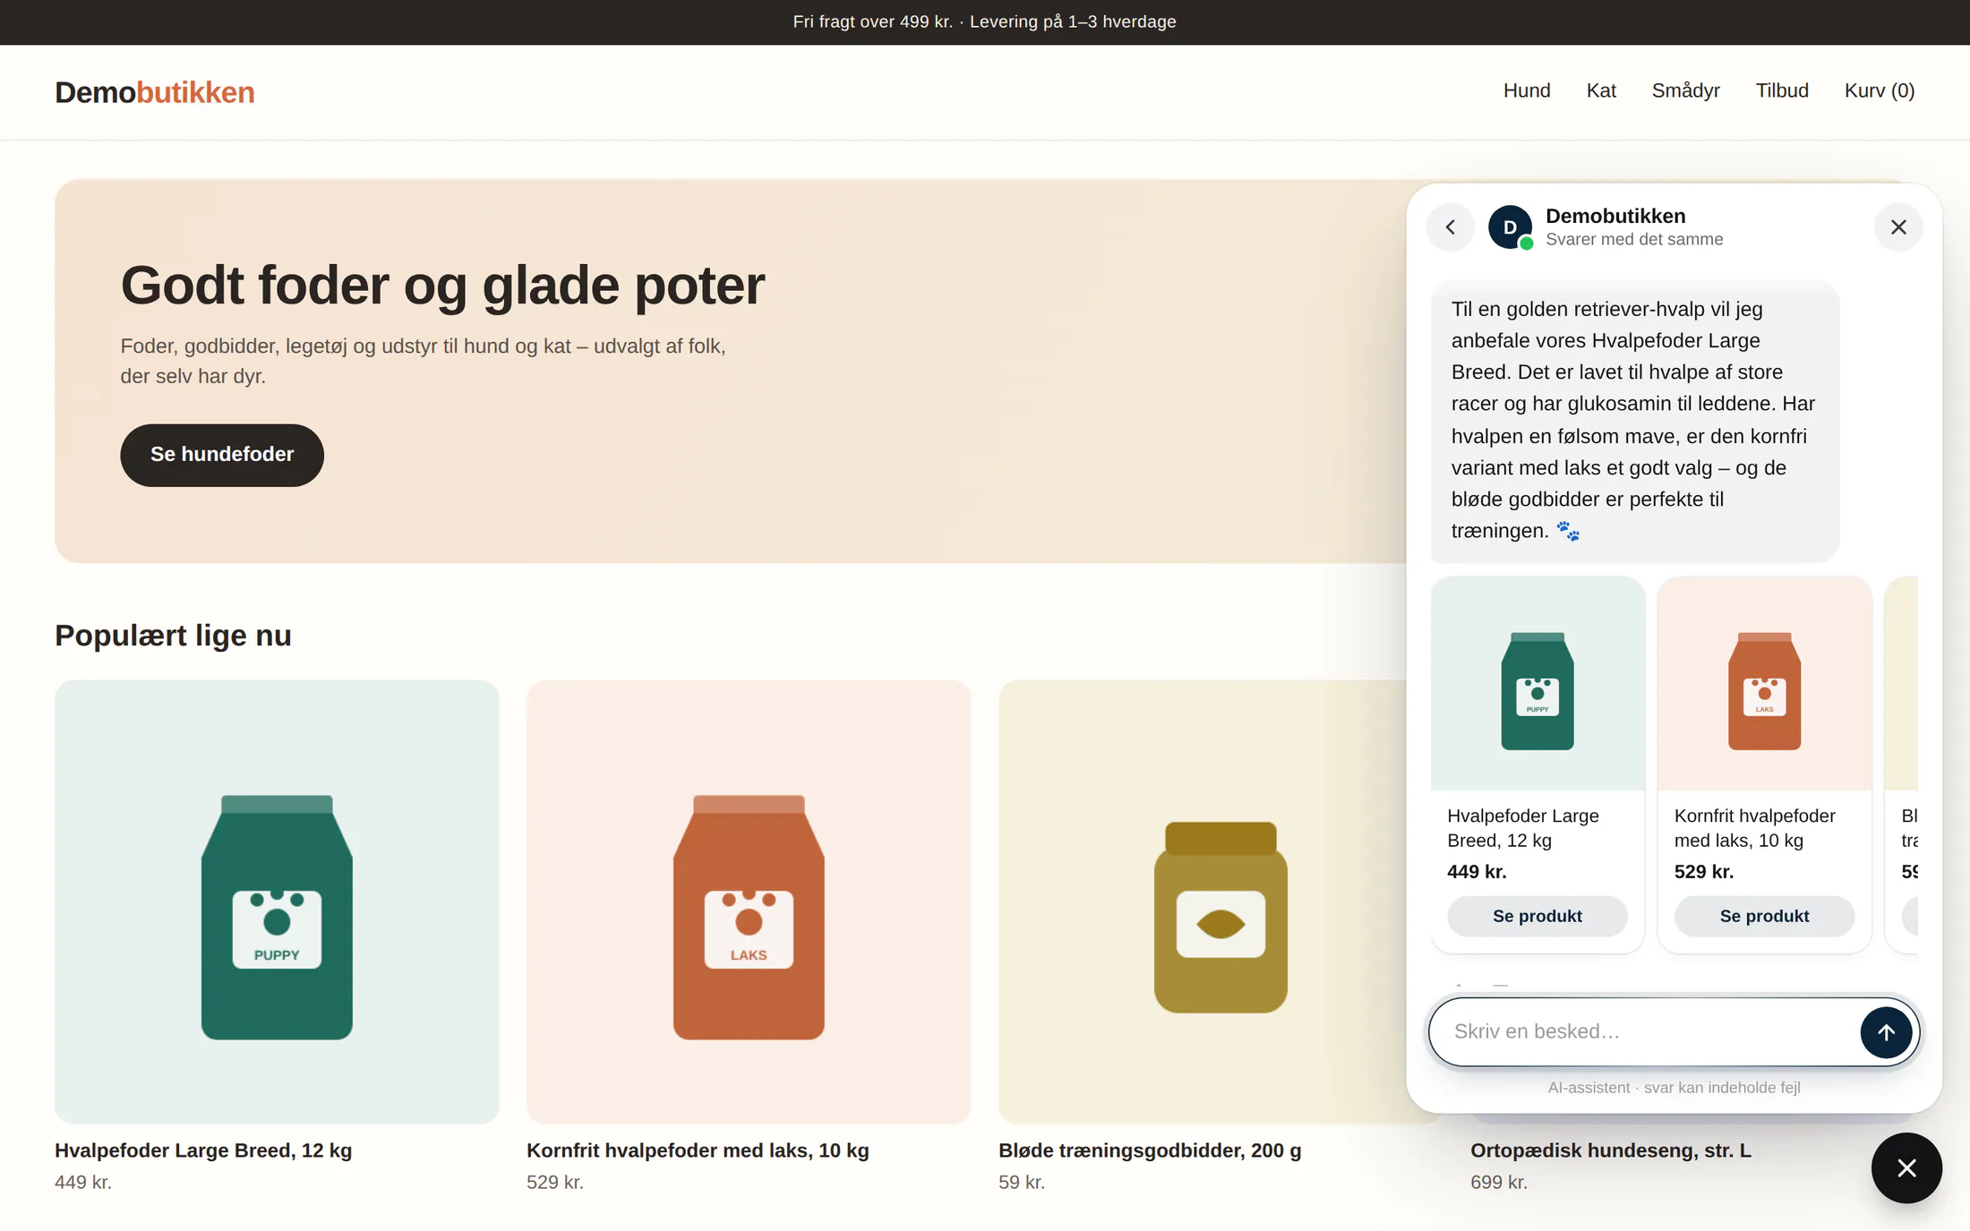Open the Smådyr menu item

(1684, 91)
